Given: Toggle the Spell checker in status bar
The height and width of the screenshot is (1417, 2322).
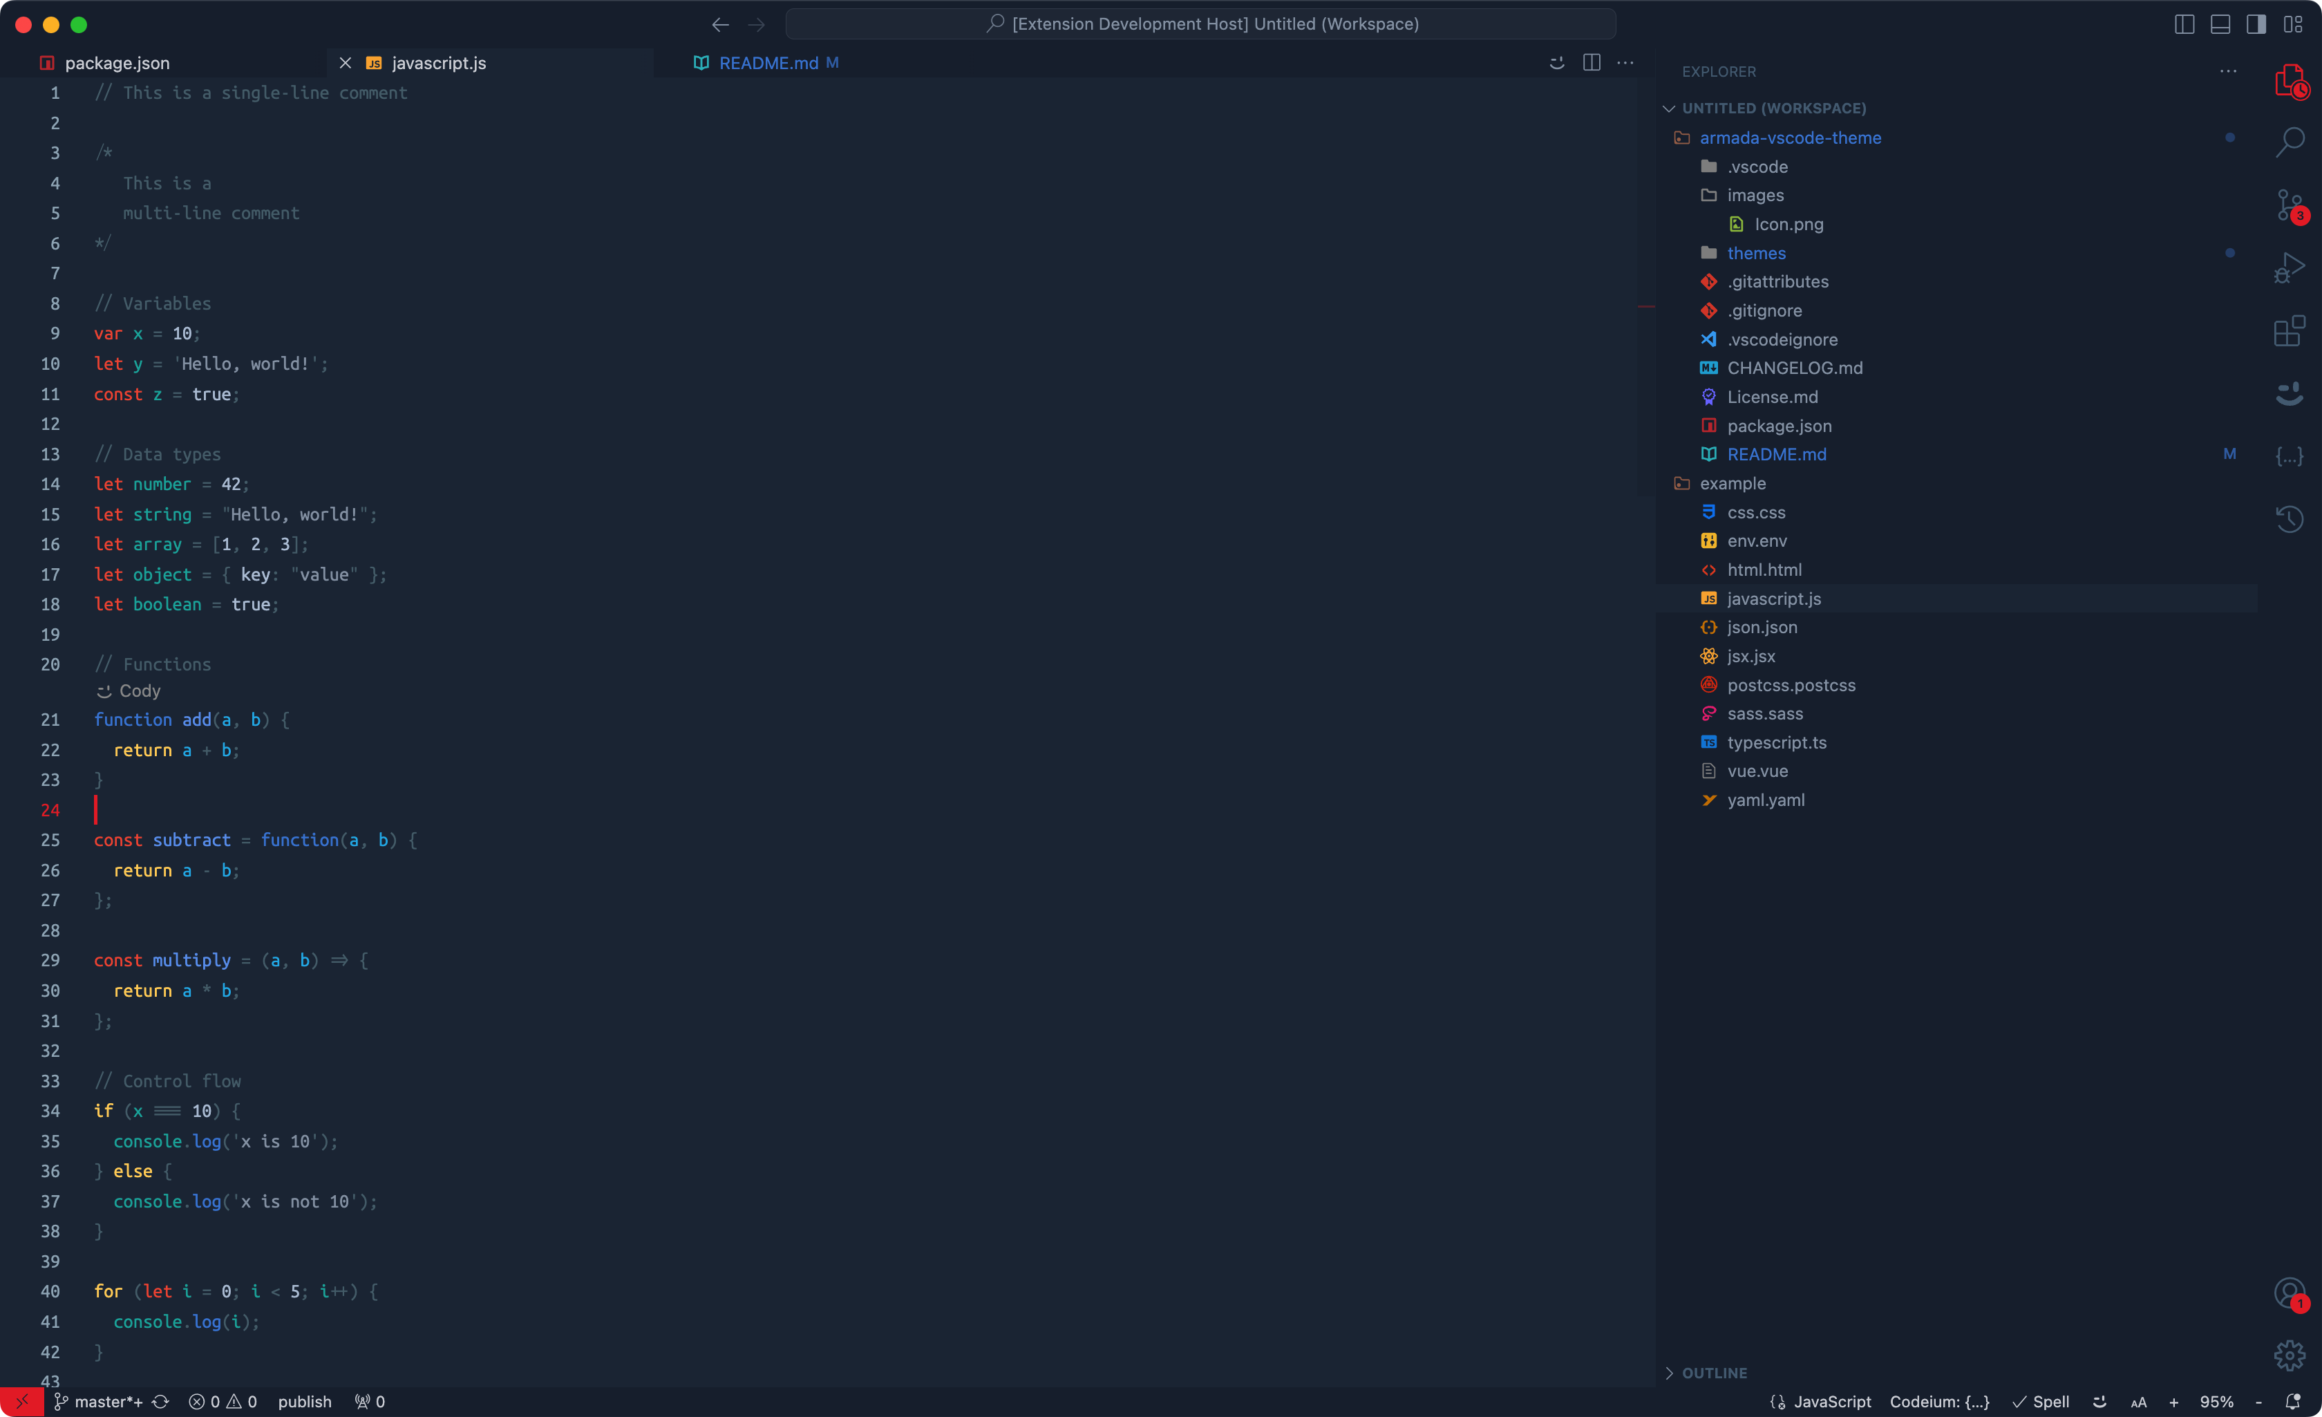Looking at the screenshot, I should [x=2041, y=1402].
